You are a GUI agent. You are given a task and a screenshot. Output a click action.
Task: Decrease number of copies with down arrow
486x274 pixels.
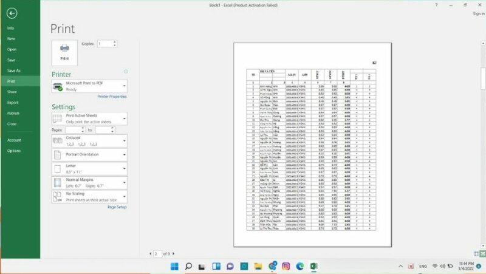point(115,46)
